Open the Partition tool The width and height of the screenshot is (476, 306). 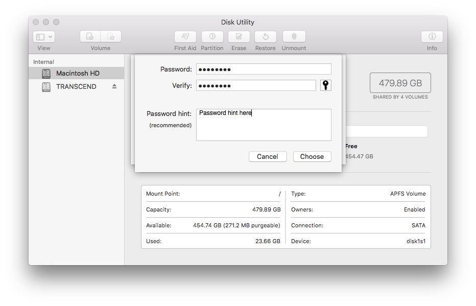pos(212,37)
